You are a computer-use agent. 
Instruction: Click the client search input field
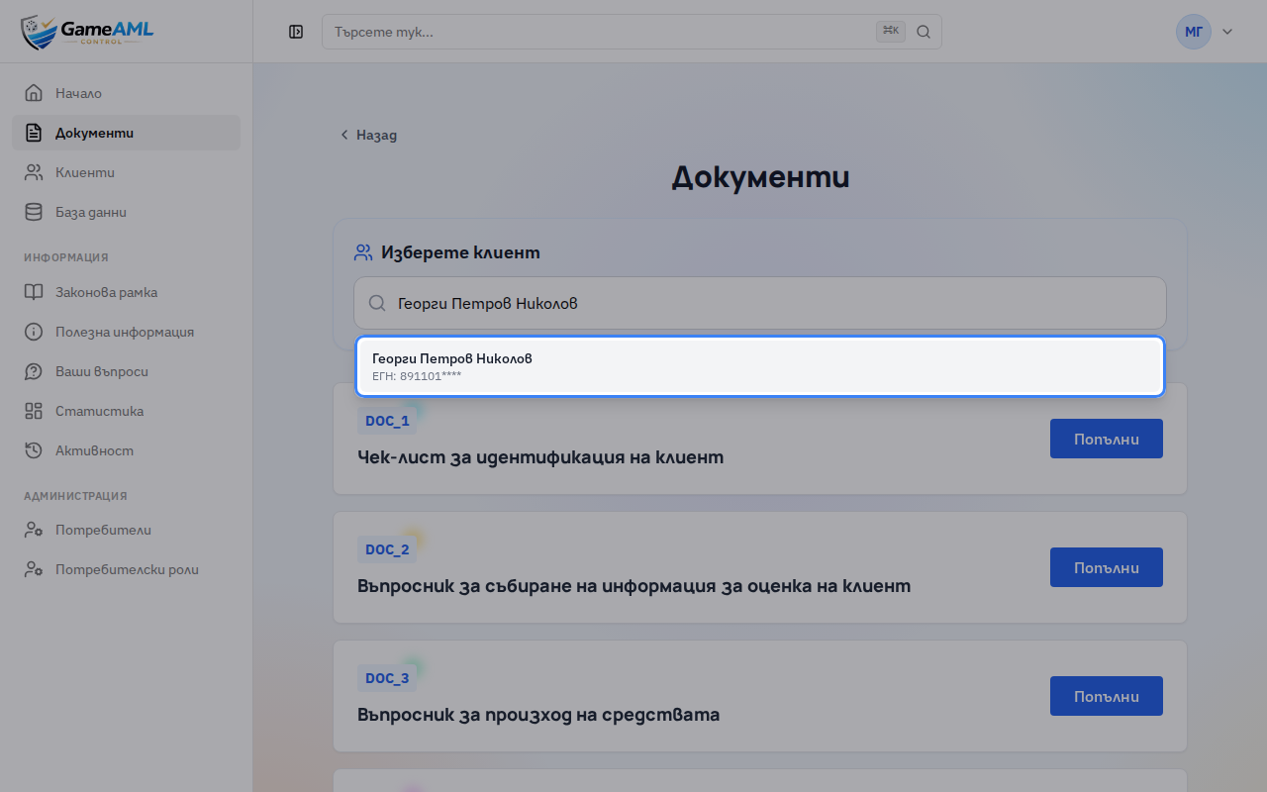[760, 303]
